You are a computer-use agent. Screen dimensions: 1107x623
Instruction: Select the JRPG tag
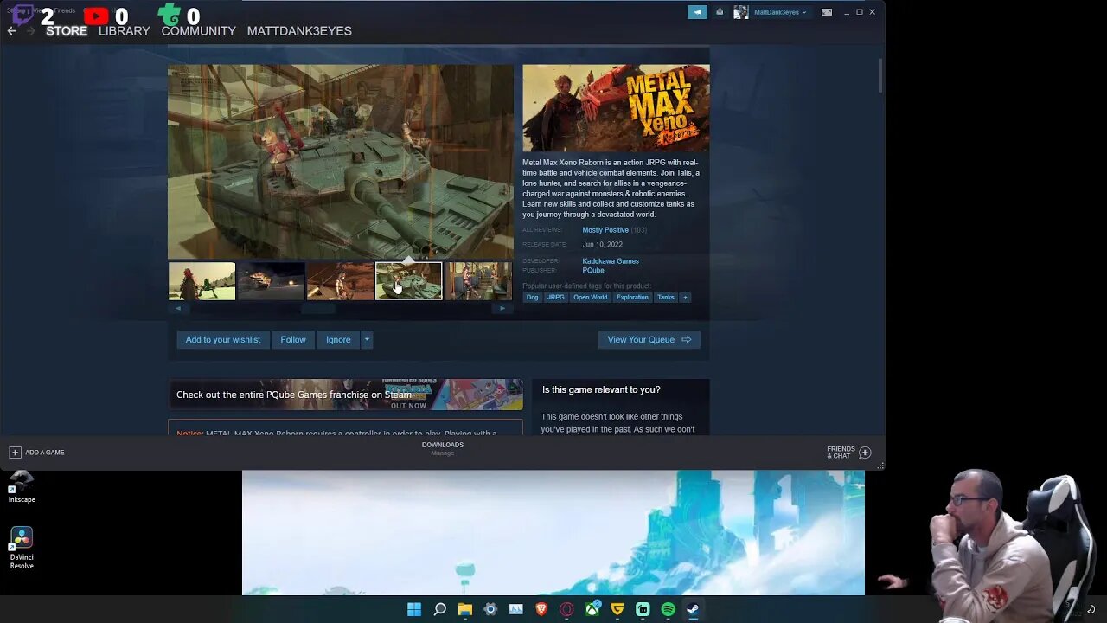point(555,297)
